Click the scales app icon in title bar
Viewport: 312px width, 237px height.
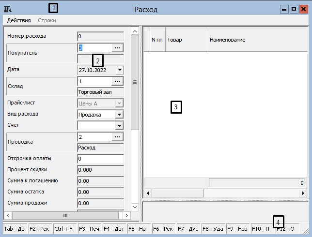pyautogui.click(x=8, y=9)
